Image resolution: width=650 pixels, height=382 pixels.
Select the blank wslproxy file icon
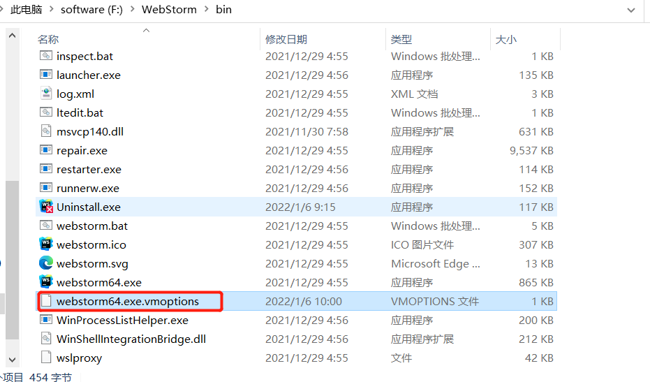46,357
